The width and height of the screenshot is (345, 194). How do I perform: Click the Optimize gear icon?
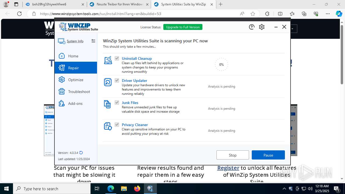[x=62, y=79]
